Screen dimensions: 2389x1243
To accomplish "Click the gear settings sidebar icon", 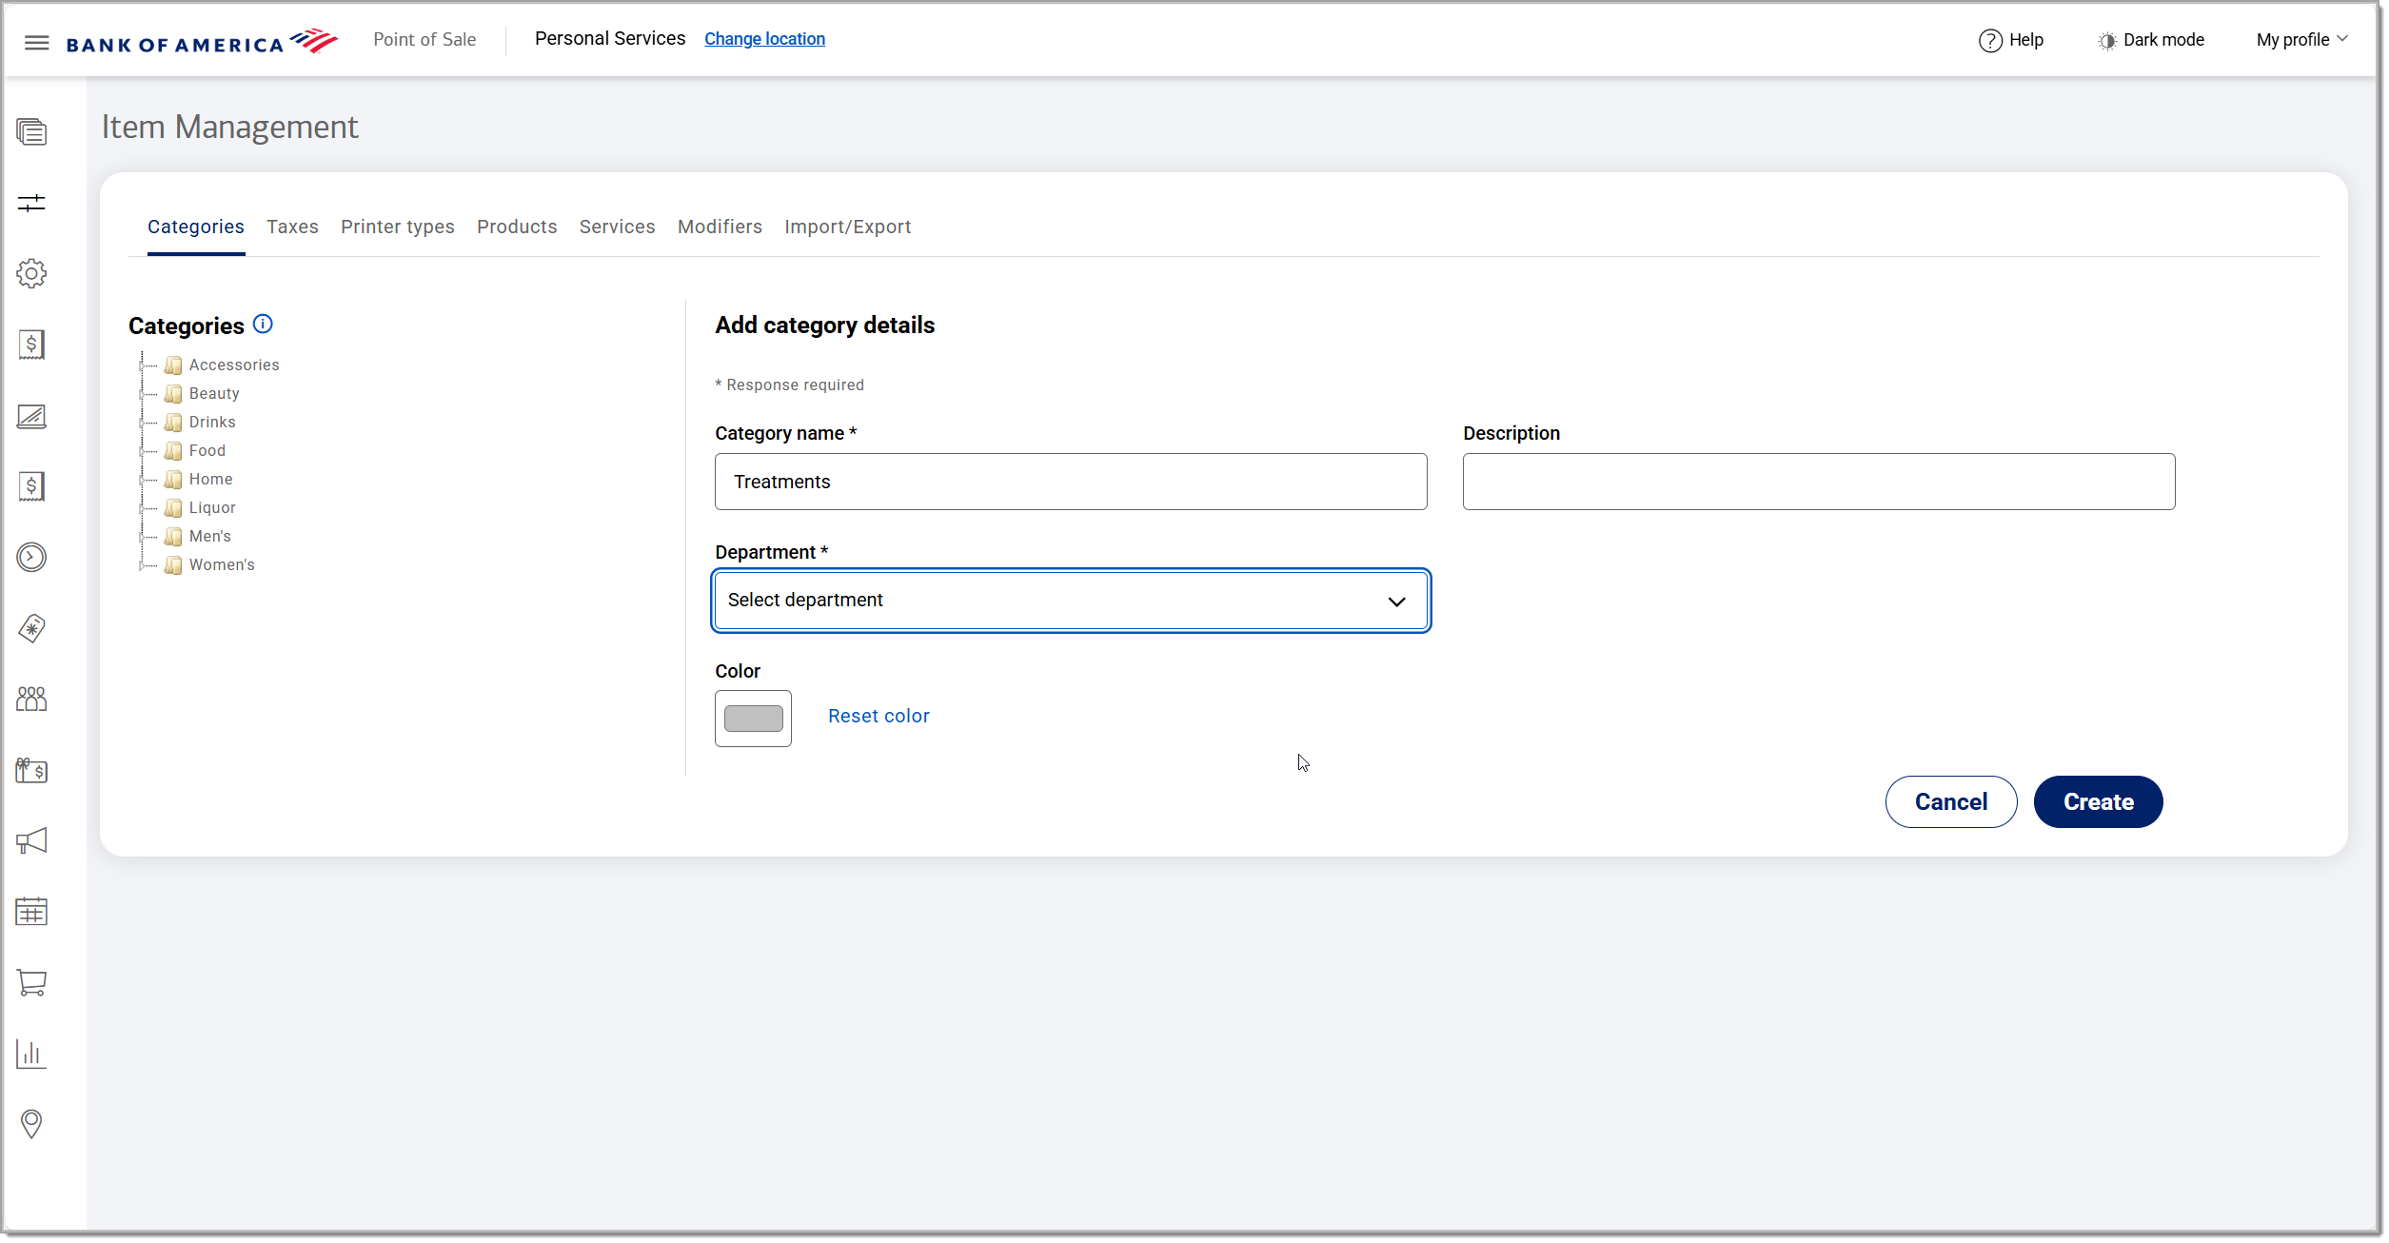I will 31,274.
